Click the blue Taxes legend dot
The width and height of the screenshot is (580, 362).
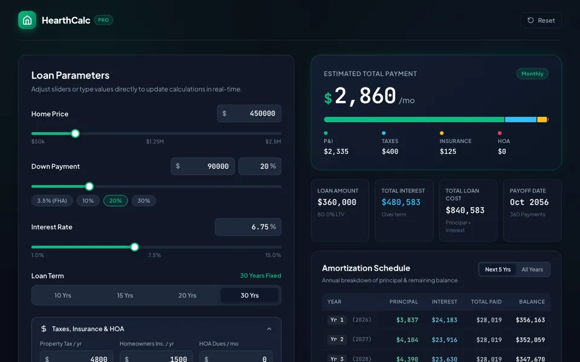point(384,133)
